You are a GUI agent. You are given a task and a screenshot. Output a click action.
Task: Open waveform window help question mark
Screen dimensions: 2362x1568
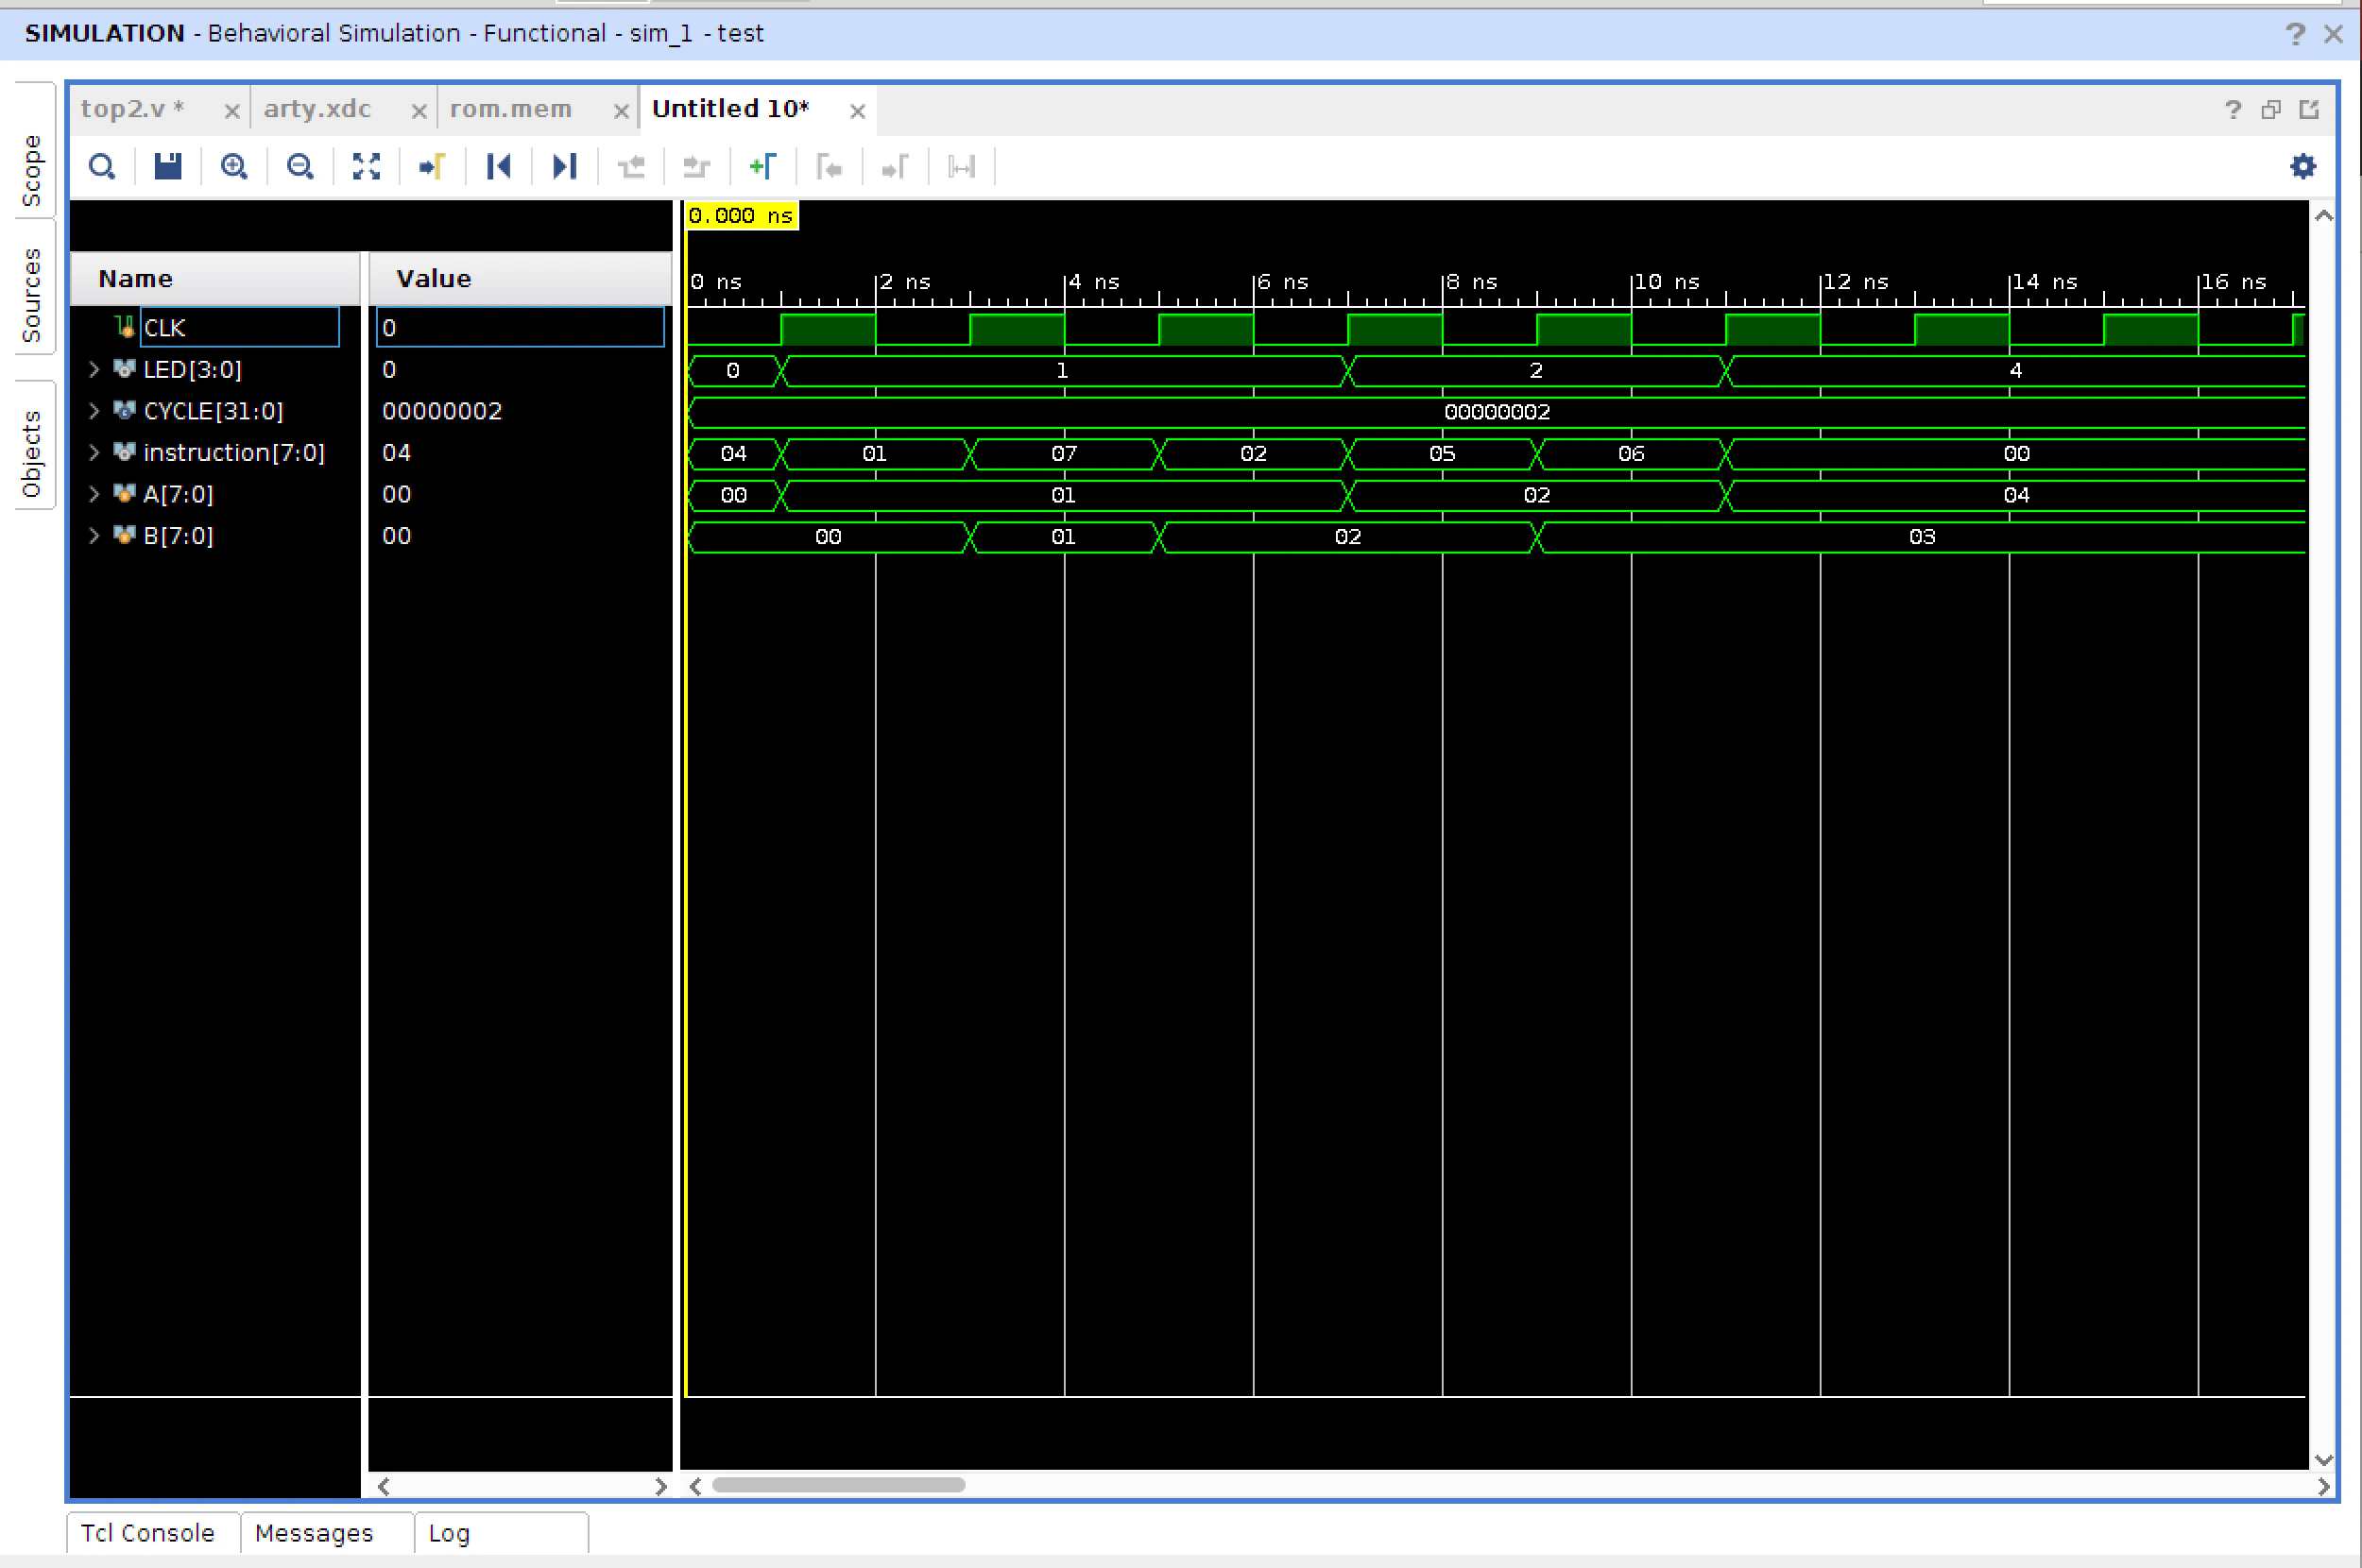click(2233, 110)
